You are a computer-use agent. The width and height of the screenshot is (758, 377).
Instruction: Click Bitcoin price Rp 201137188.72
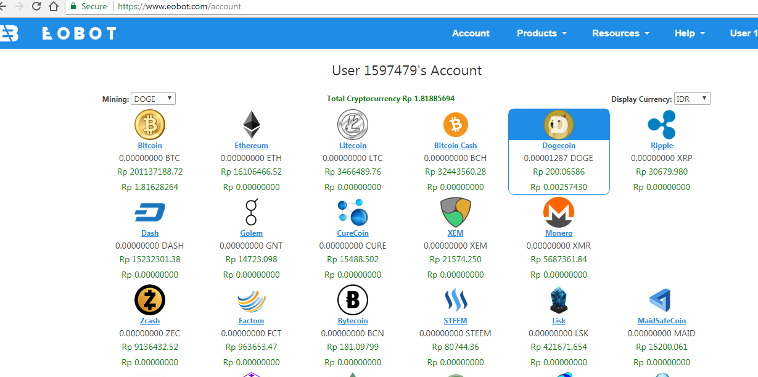pos(150,172)
